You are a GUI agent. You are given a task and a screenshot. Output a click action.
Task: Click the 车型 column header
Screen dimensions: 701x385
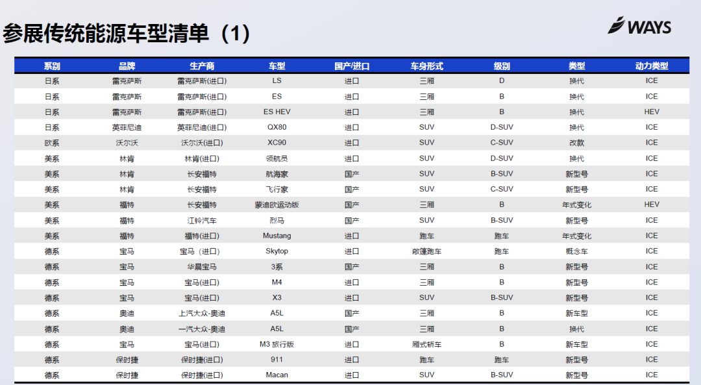[277, 66]
